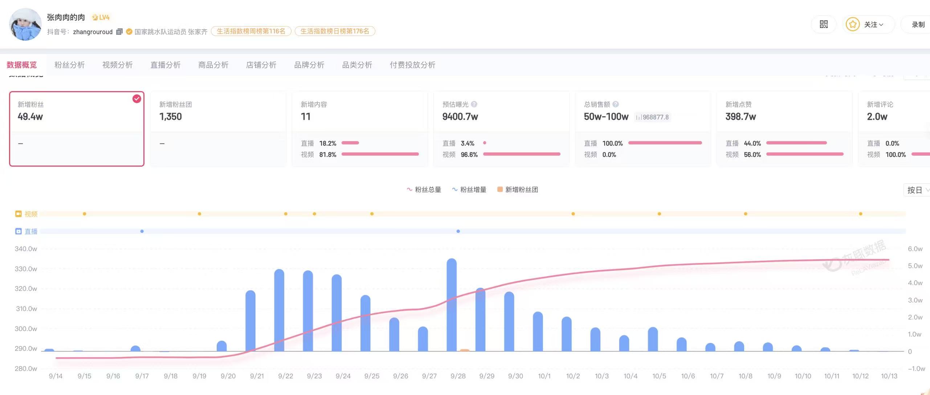Open the 按日 granularity dropdown
Image resolution: width=930 pixels, height=395 pixels.
click(917, 190)
